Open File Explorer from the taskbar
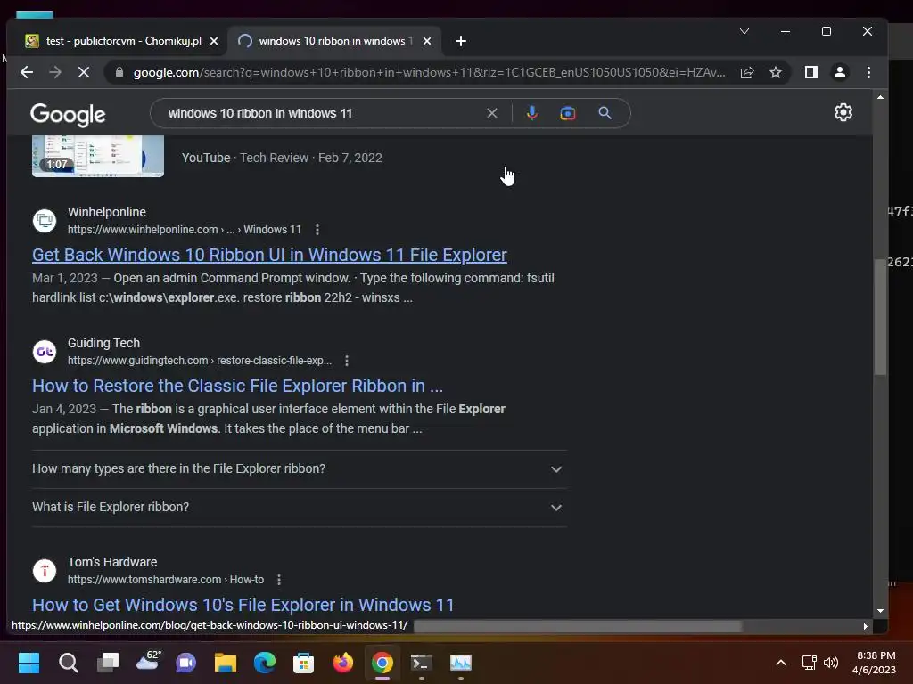This screenshot has height=684, width=913. [226, 663]
